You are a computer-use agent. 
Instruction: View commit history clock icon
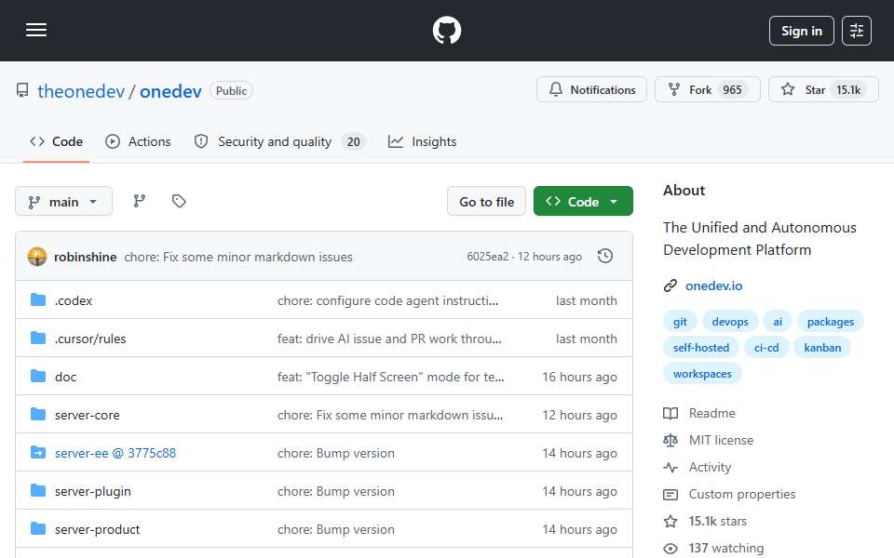click(605, 257)
